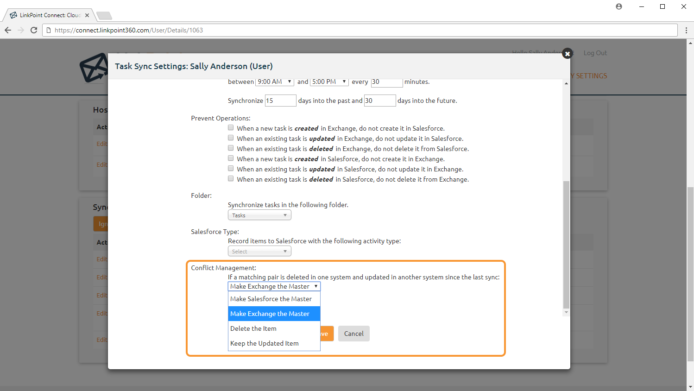Click the SETTINGS navigation link
This screenshot has height=391, width=694.
[x=591, y=76]
